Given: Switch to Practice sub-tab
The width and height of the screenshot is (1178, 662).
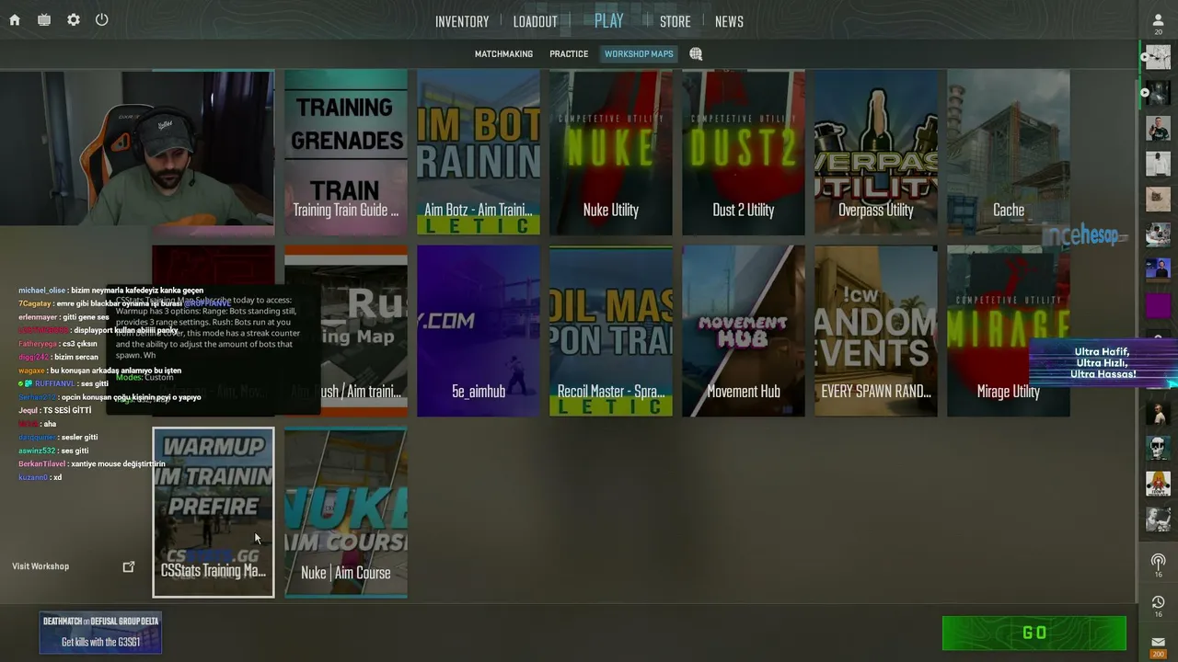Looking at the screenshot, I should (569, 54).
